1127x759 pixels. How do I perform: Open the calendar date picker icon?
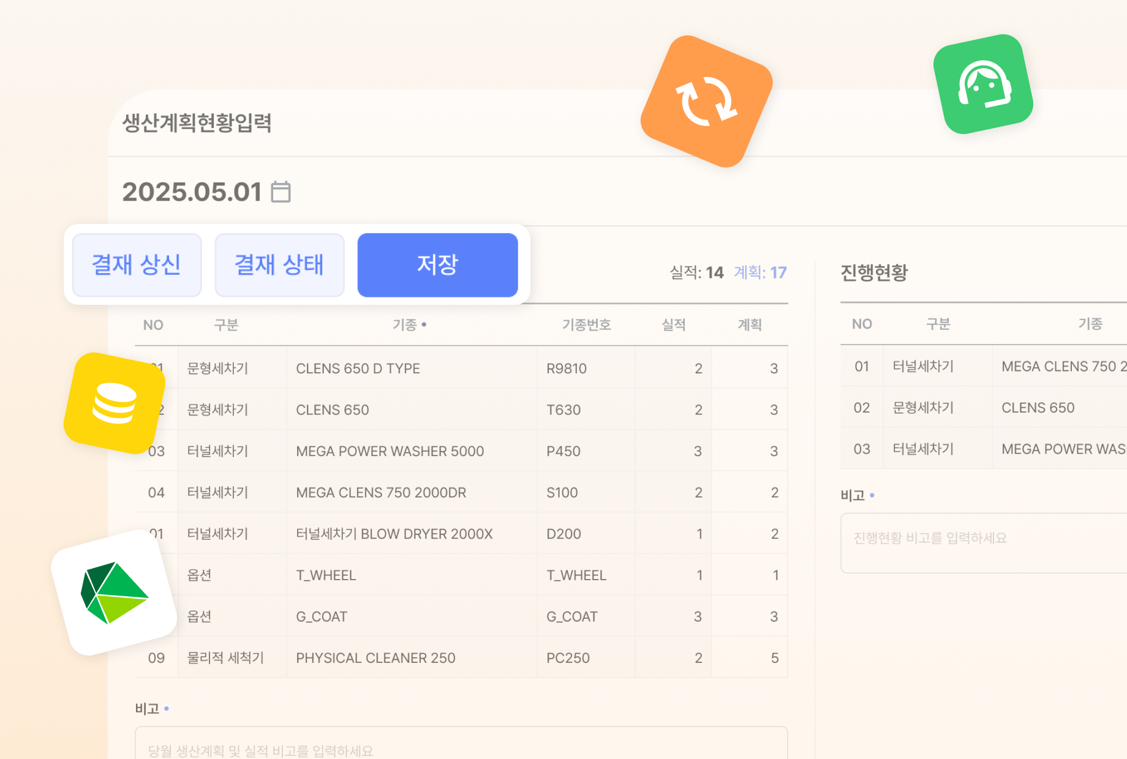pyautogui.click(x=281, y=192)
